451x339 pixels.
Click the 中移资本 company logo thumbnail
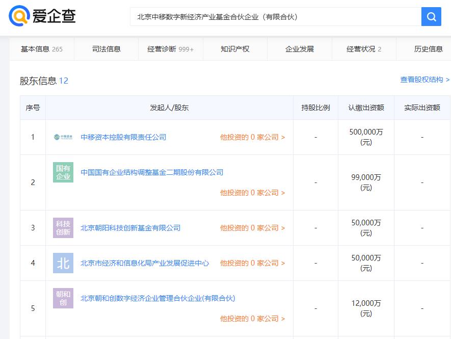coord(63,137)
